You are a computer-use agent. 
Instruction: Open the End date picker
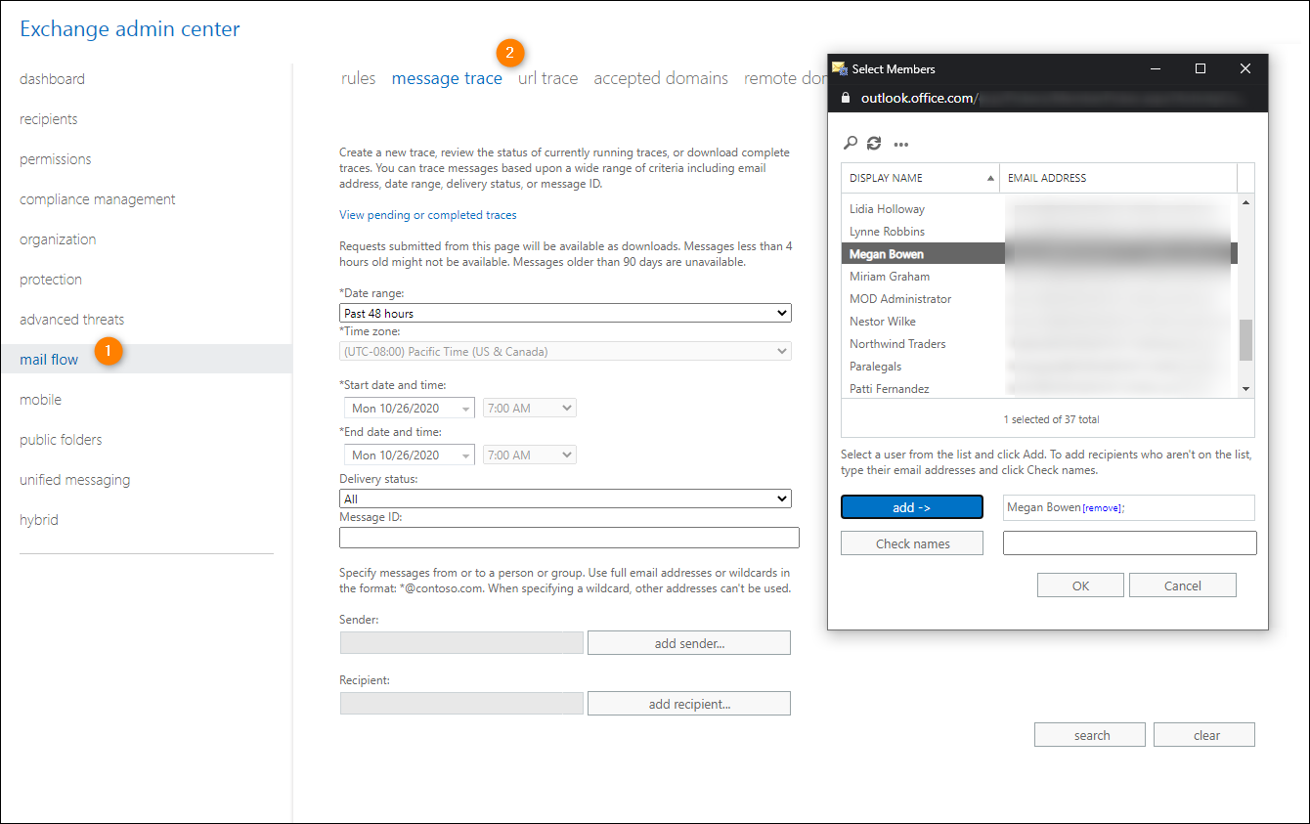(x=410, y=455)
